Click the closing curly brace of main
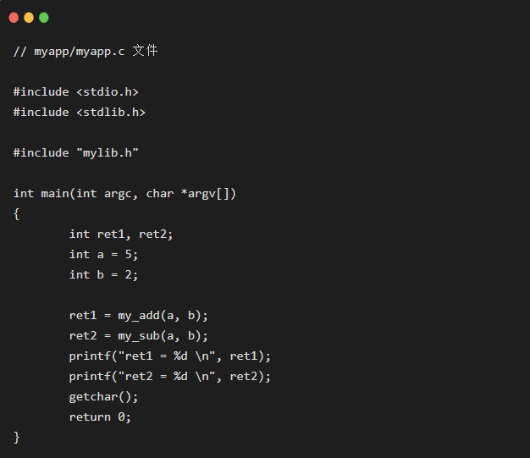 coord(17,438)
